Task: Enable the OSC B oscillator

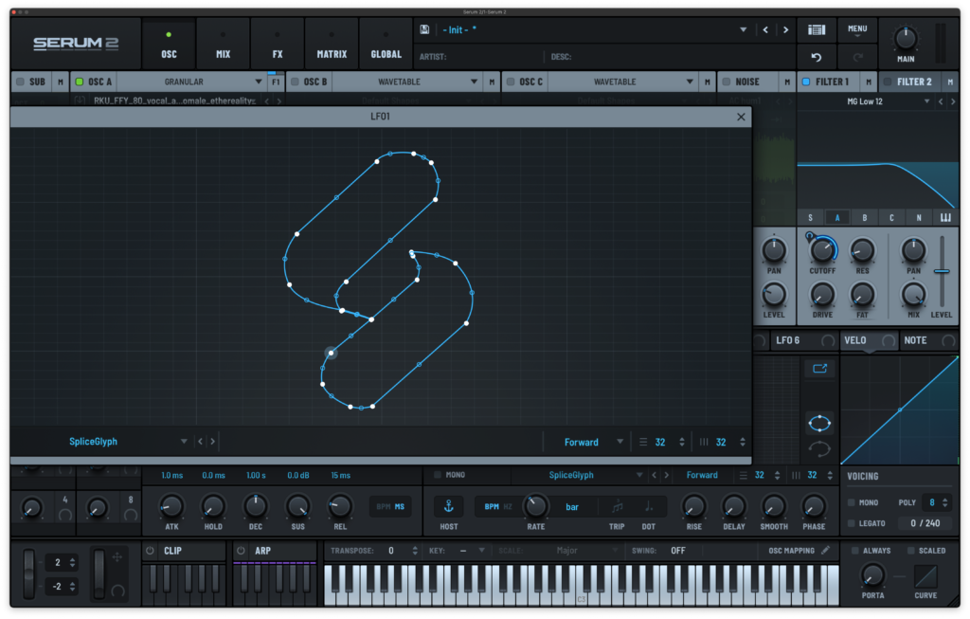Action: pyautogui.click(x=296, y=82)
